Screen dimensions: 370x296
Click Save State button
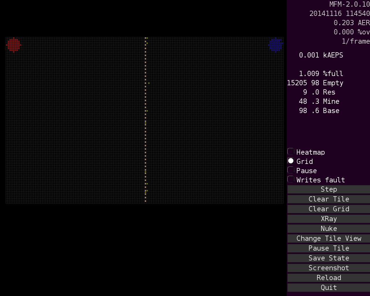point(329,258)
